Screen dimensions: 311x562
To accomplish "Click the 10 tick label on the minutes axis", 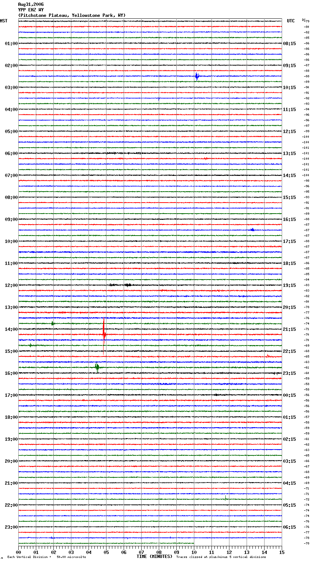I will click(x=194, y=552).
